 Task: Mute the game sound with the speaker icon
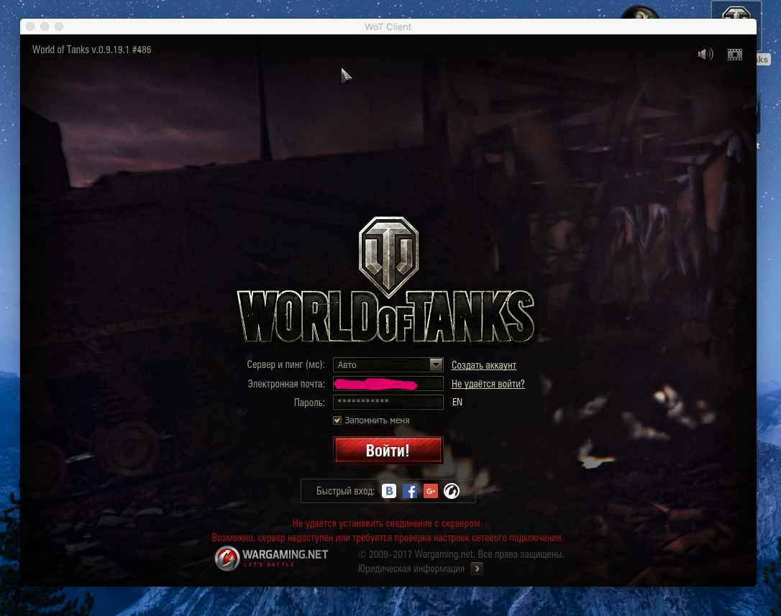pos(705,54)
